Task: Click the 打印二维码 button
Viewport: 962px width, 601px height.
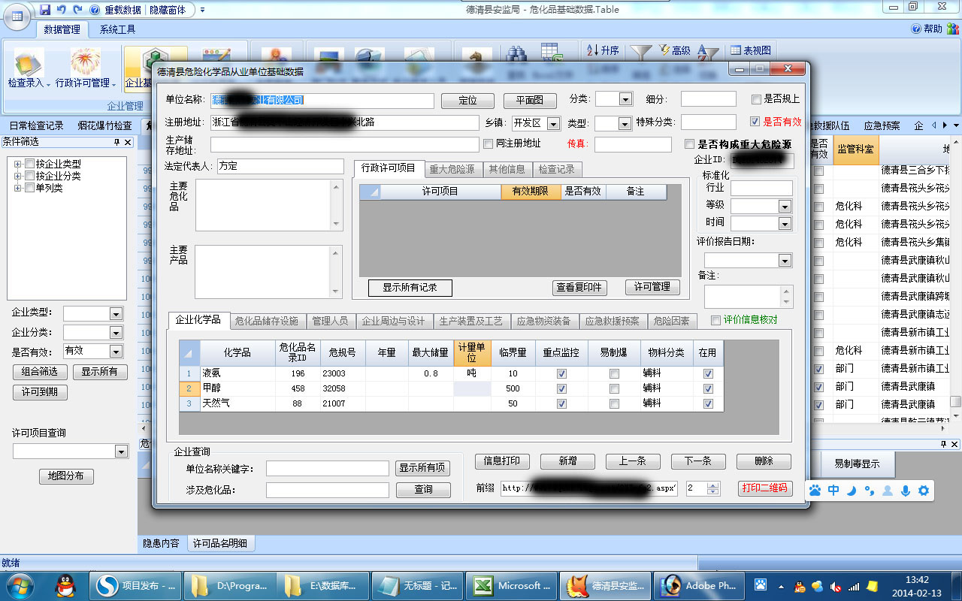Action: tap(765, 488)
